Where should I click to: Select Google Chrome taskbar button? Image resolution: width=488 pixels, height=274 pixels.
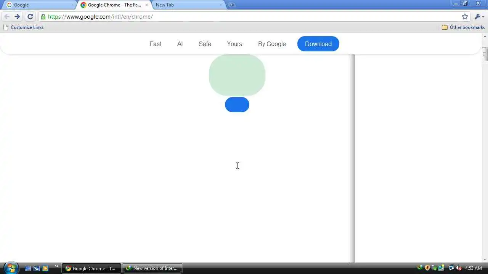(x=91, y=268)
